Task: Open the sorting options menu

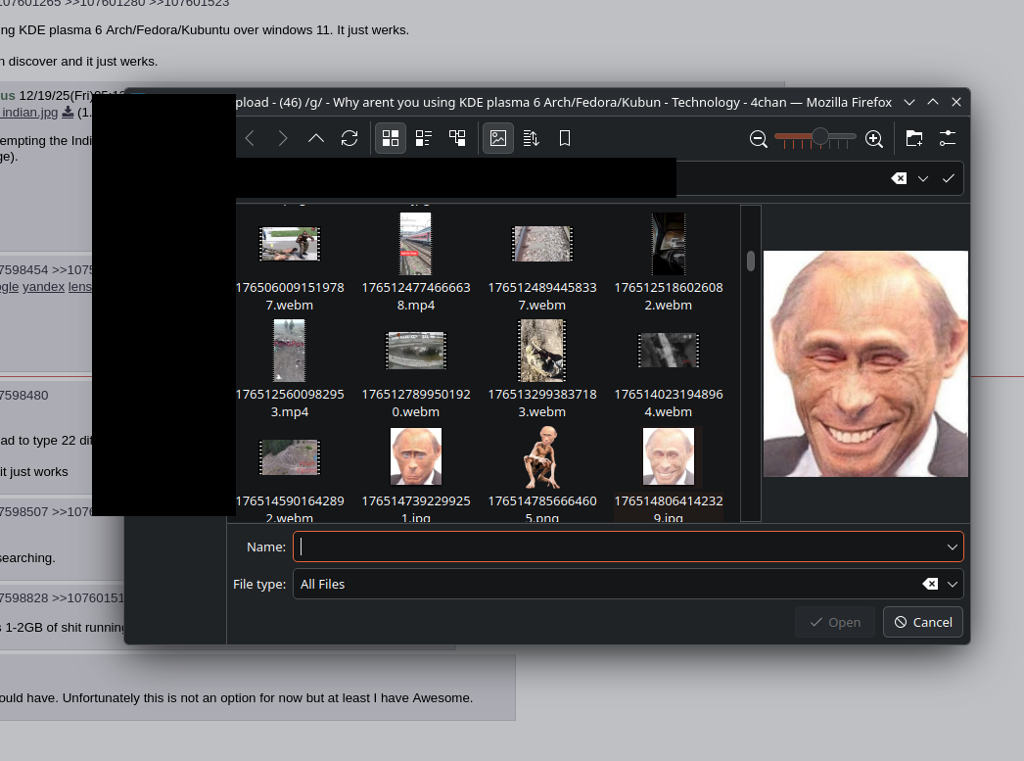Action: coord(532,138)
